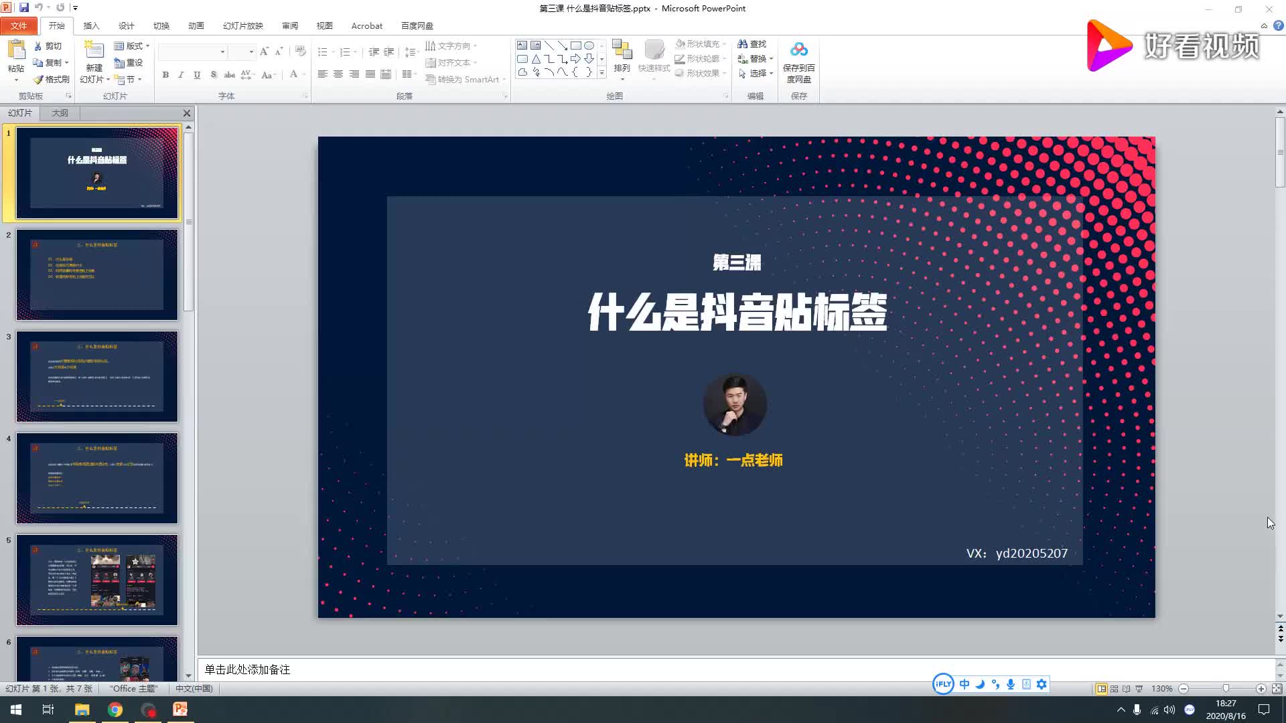Image resolution: width=1286 pixels, height=723 pixels.
Task: Toggle Underline text formatting
Action: click(197, 75)
